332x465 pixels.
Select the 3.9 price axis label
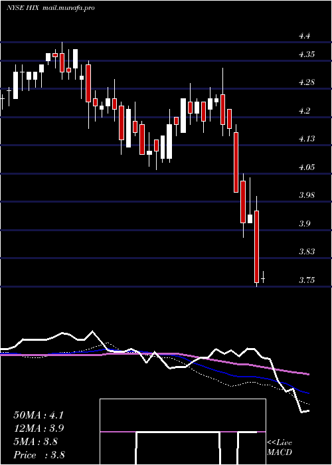click(304, 224)
